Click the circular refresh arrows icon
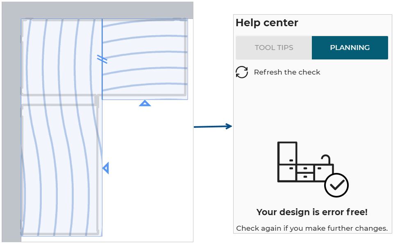The image size is (393, 243). click(x=242, y=72)
